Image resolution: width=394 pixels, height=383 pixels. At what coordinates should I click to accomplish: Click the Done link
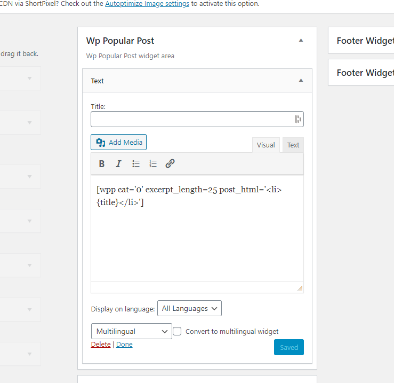[x=124, y=345]
